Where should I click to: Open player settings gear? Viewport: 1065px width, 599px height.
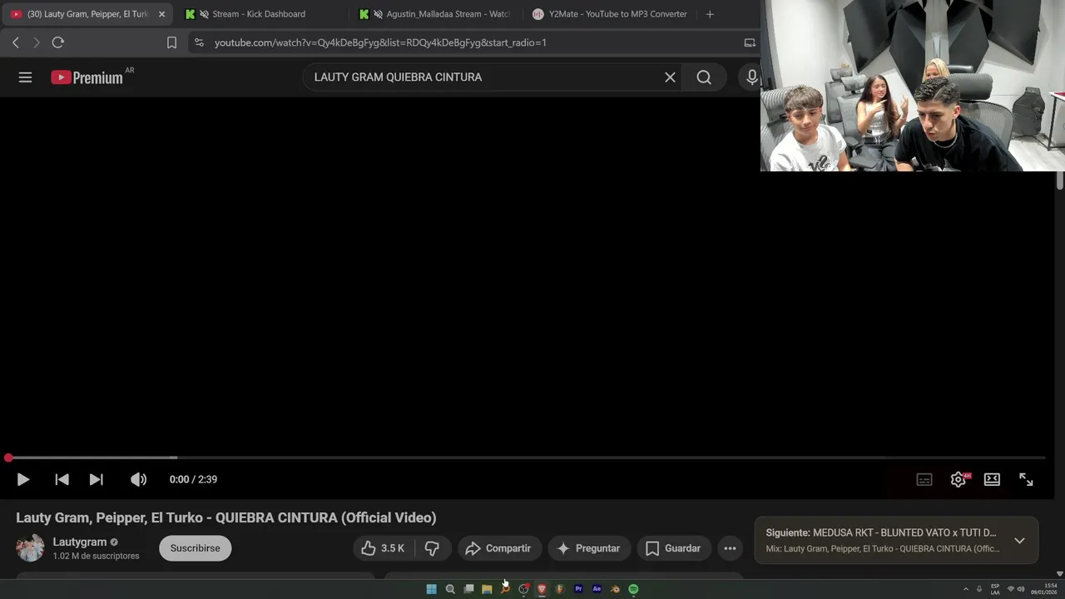(x=958, y=479)
